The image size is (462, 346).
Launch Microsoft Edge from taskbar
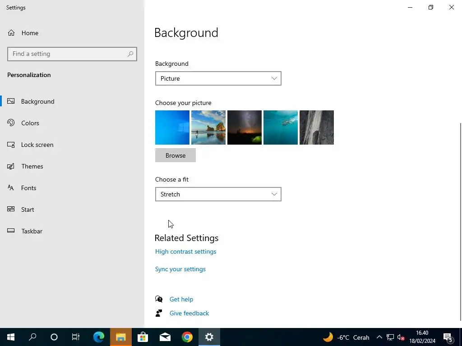coord(99,337)
